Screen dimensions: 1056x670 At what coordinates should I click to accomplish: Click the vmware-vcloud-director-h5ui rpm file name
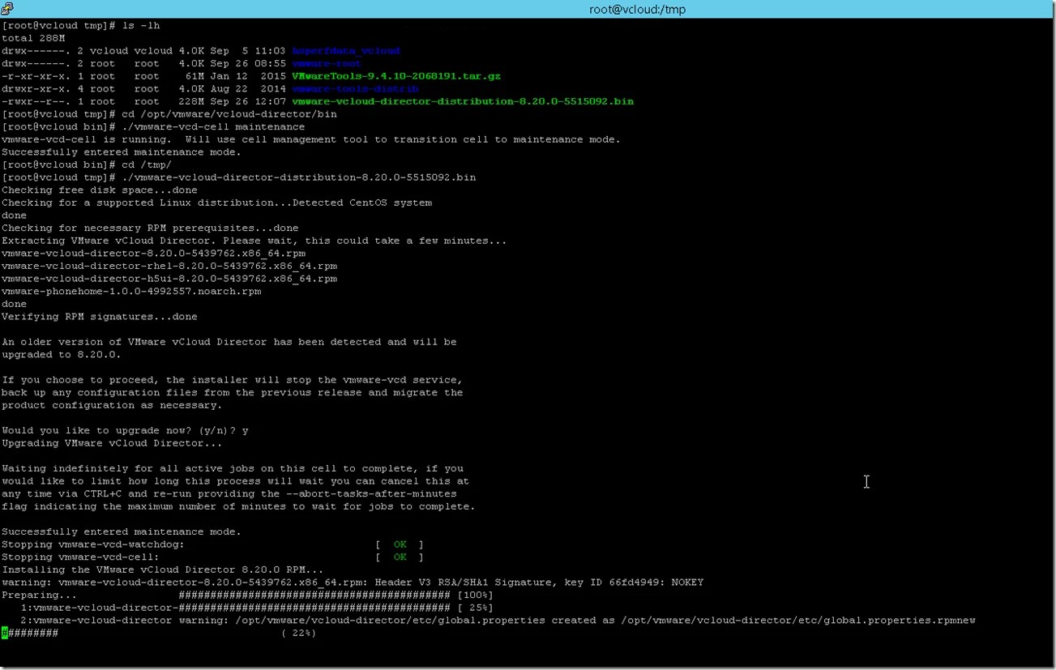169,279
